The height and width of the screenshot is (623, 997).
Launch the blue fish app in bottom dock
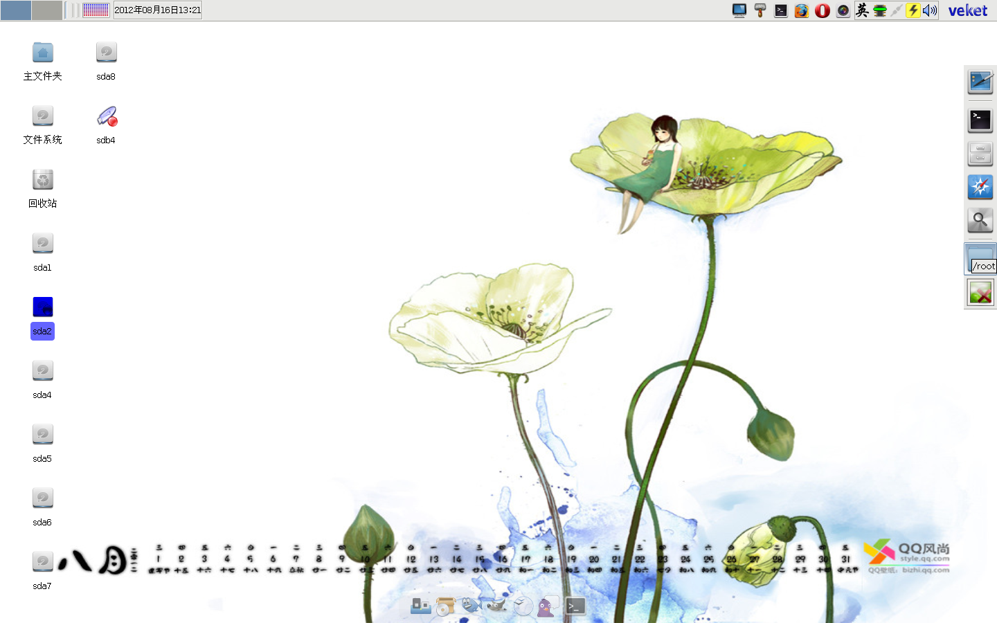click(x=471, y=605)
